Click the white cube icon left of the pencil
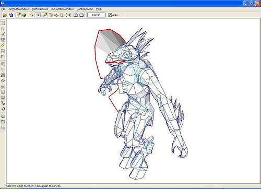 tap(38, 15)
